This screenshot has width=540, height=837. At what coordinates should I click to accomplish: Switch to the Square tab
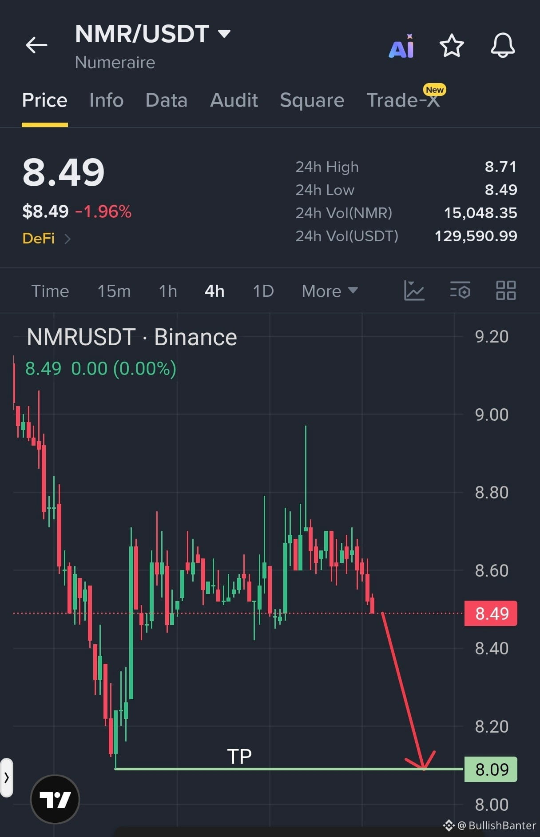[x=312, y=100]
